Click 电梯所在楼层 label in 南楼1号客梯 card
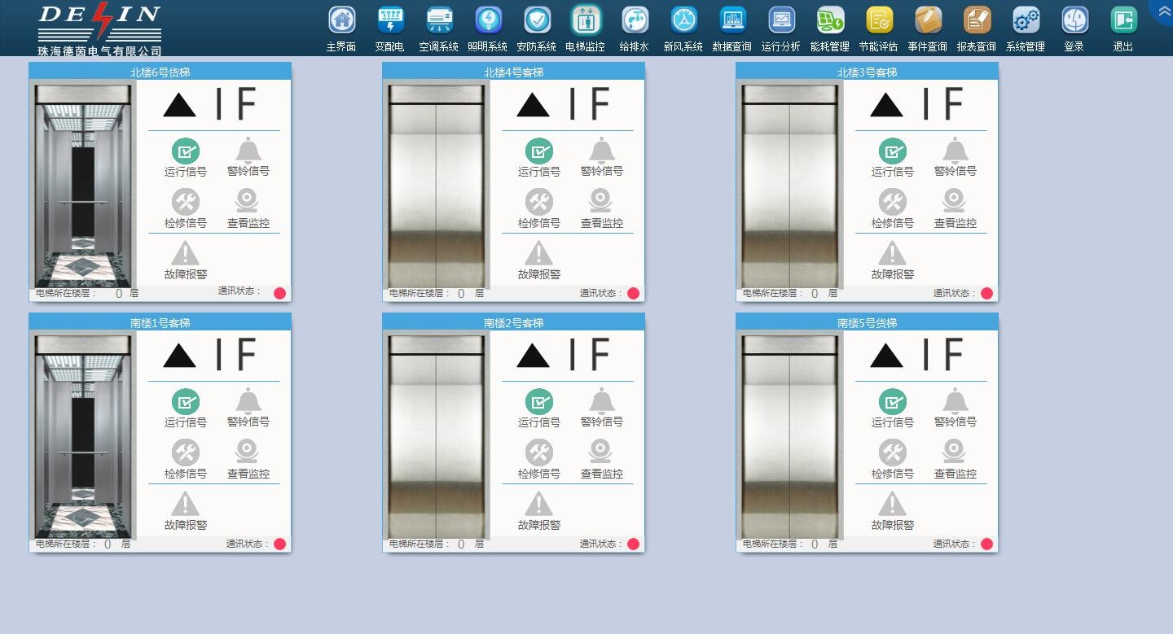Viewport: 1173px width, 634px height. [x=66, y=544]
